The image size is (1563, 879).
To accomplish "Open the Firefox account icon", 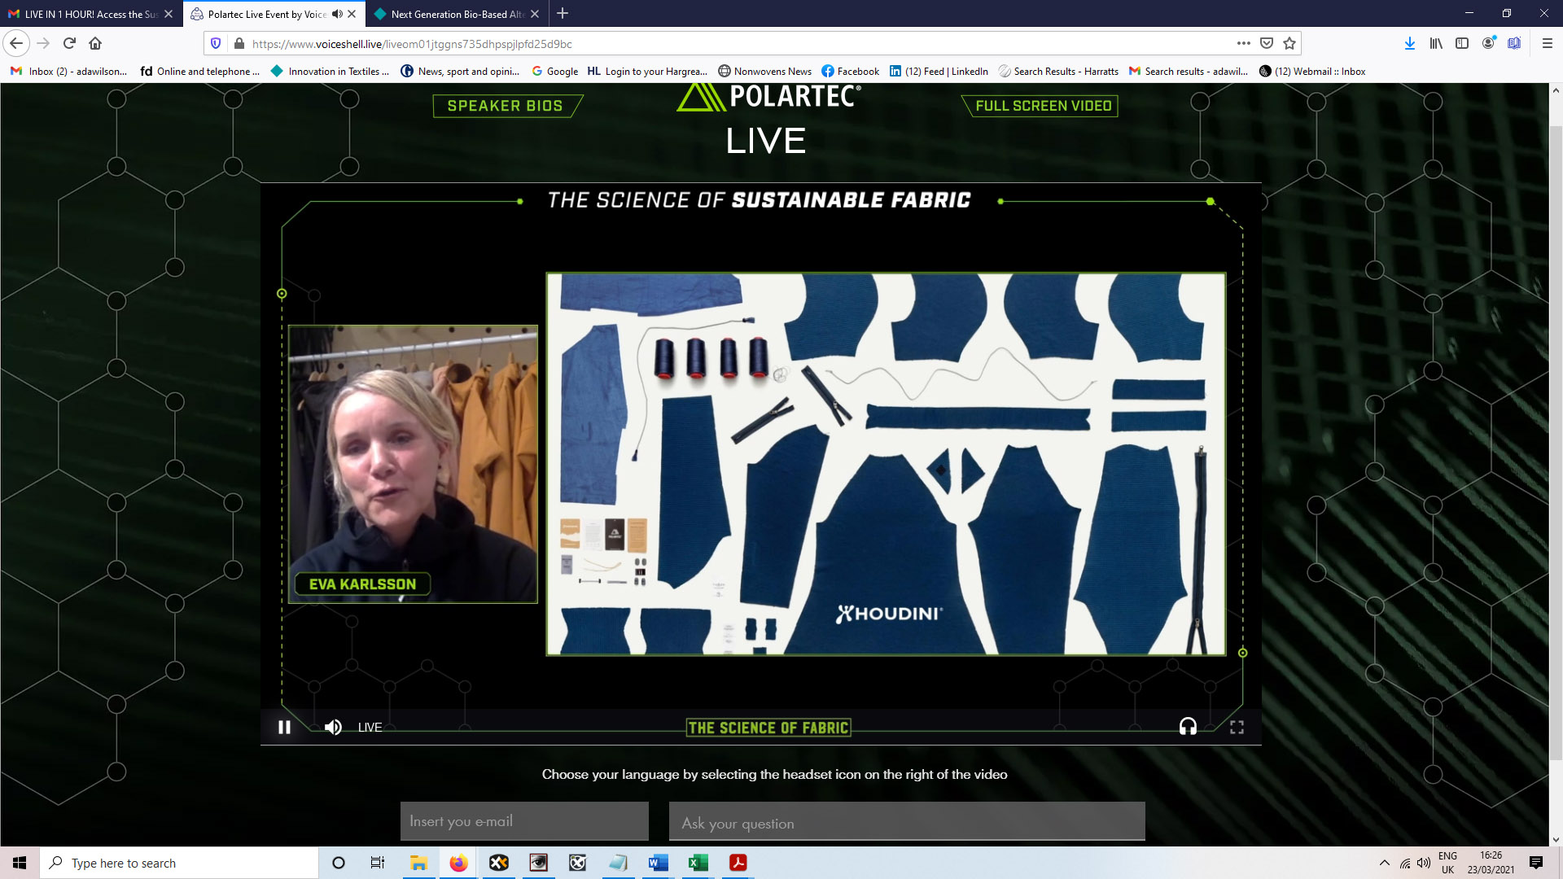I will point(1488,43).
